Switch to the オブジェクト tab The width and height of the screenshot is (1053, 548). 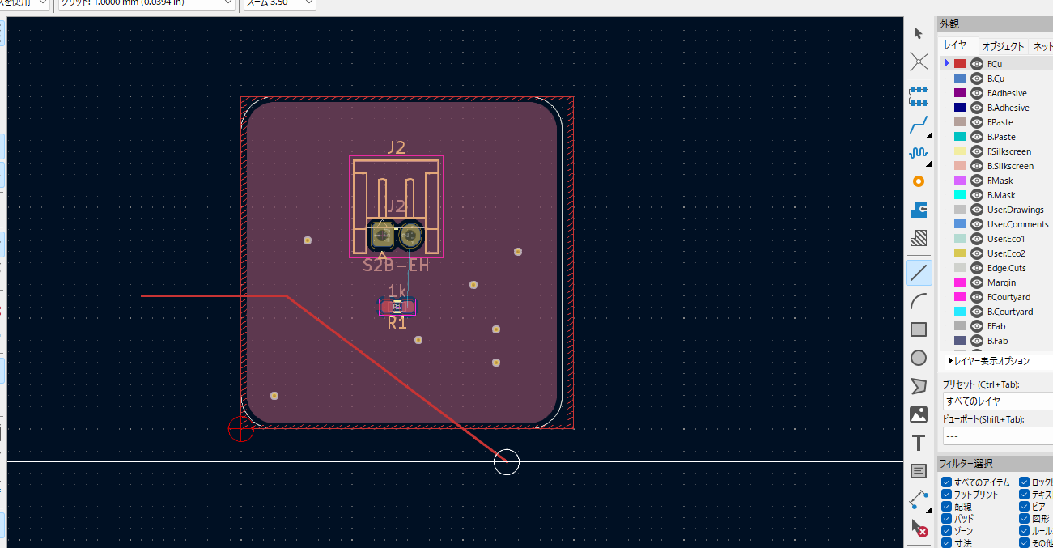(x=1004, y=46)
